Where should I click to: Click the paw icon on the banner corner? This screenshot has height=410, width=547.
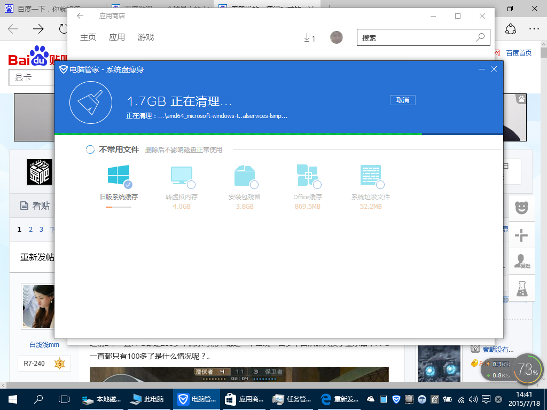point(521,99)
